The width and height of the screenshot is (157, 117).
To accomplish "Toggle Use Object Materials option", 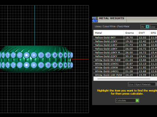I will 143,84.
